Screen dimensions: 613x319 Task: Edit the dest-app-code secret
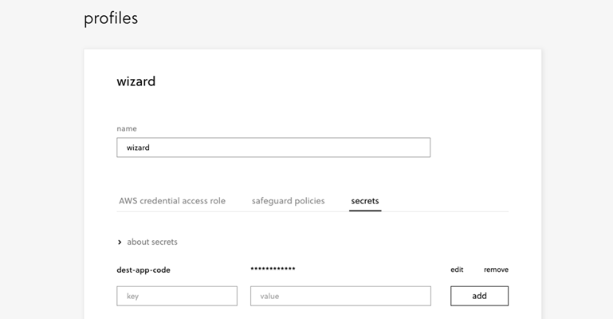(457, 270)
